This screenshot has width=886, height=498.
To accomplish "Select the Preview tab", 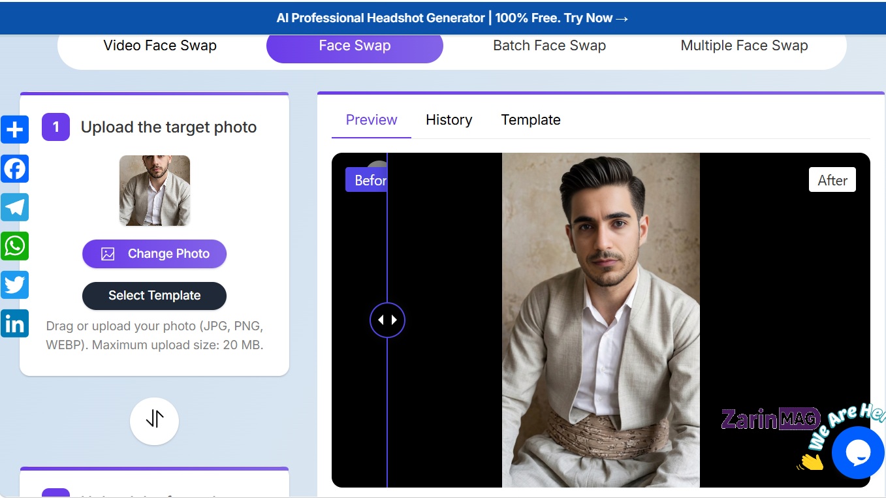I will 372,120.
